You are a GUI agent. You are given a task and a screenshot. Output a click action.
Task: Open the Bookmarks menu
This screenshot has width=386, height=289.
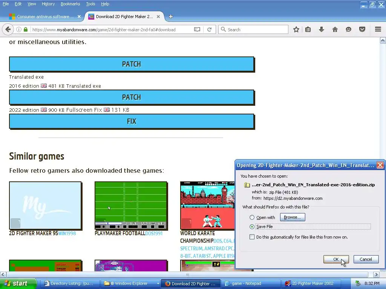coord(70,4)
